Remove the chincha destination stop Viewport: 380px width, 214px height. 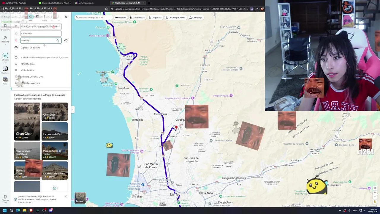[x=66, y=40]
